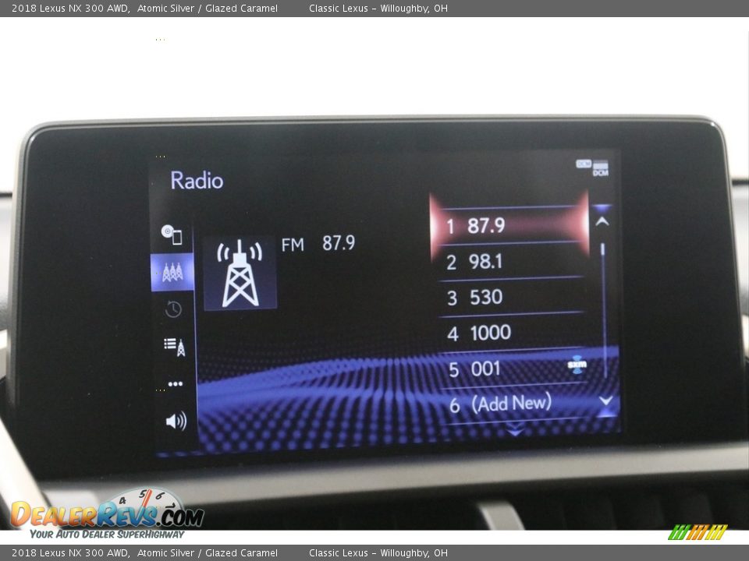Tap the Radio screen title
This screenshot has height=561, width=749.
197,181
